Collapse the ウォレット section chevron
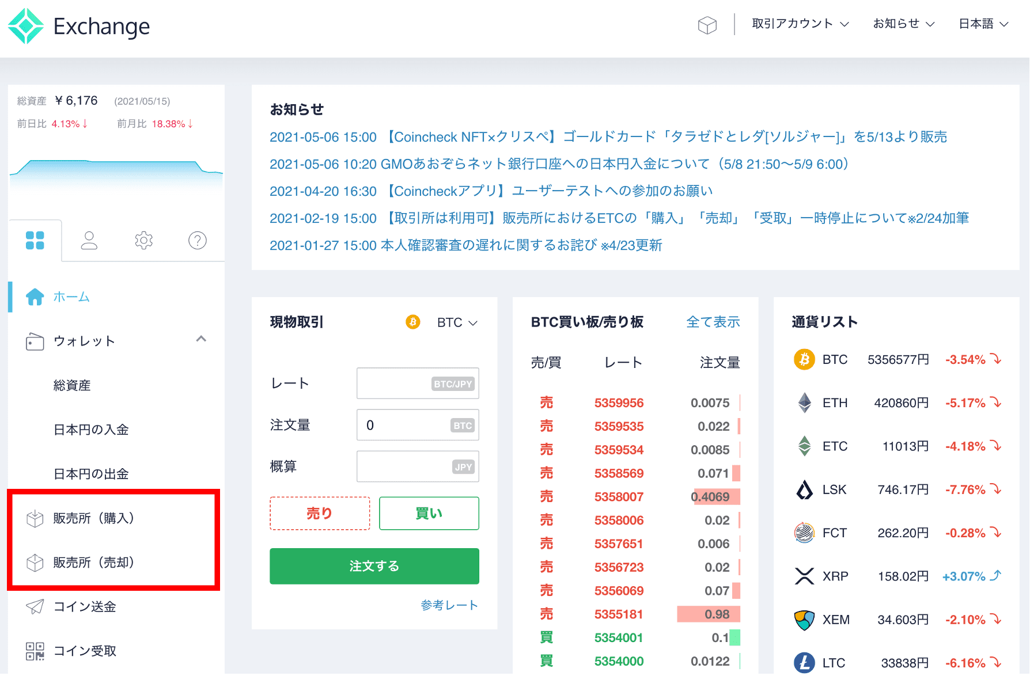The image size is (1030, 676). tap(201, 340)
